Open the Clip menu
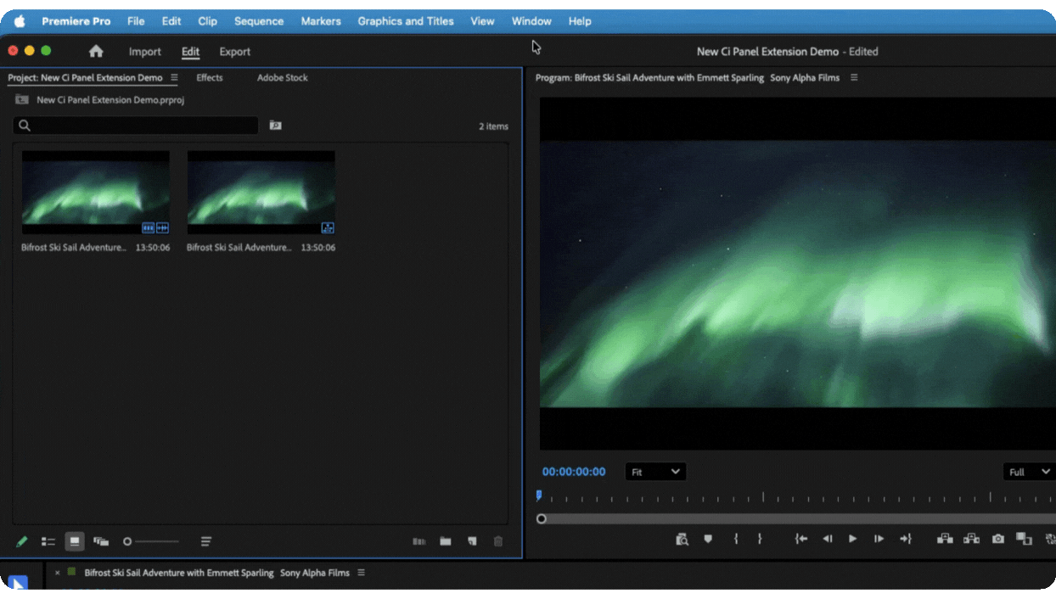The height and width of the screenshot is (599, 1056). click(207, 21)
